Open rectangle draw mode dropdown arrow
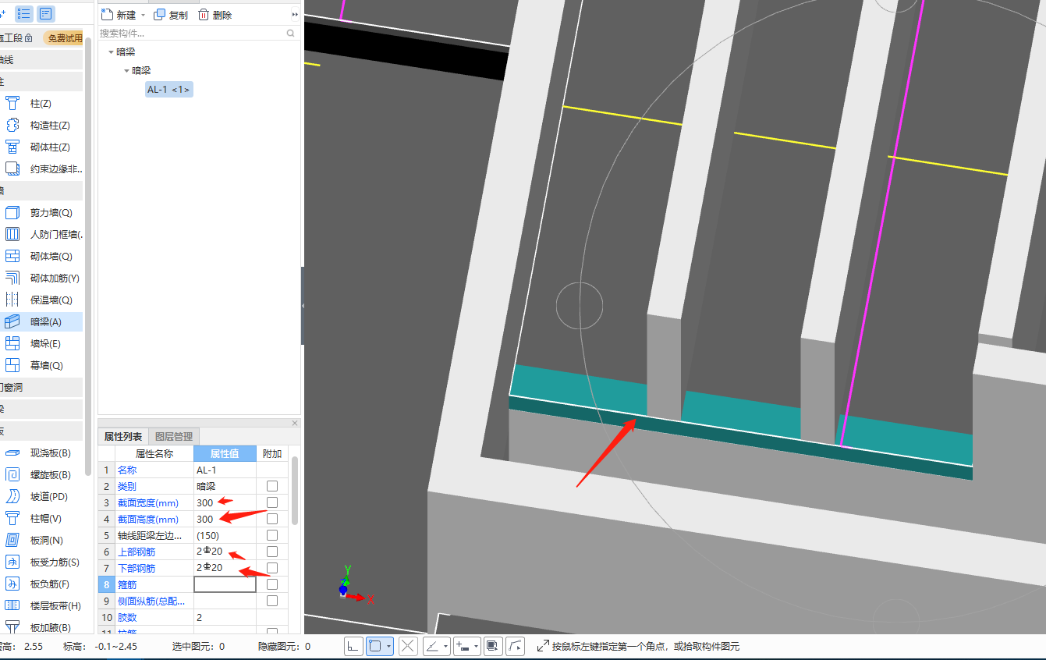 pos(388,647)
